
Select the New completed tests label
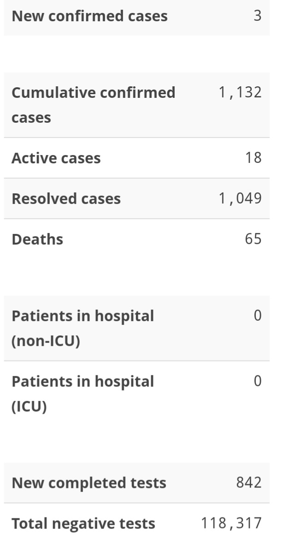click(x=89, y=483)
